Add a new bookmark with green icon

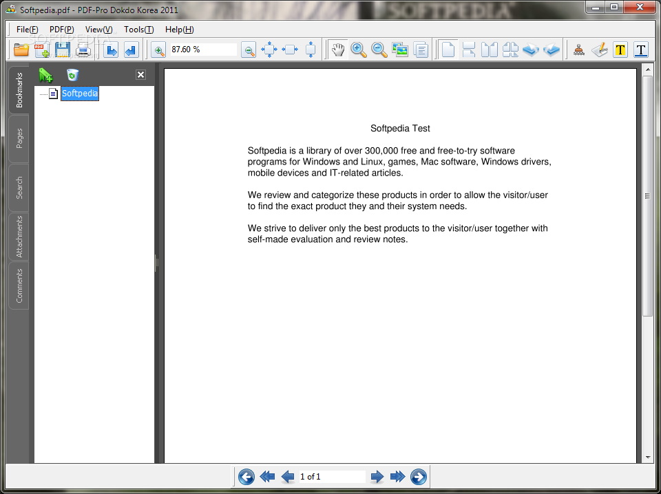coord(45,75)
